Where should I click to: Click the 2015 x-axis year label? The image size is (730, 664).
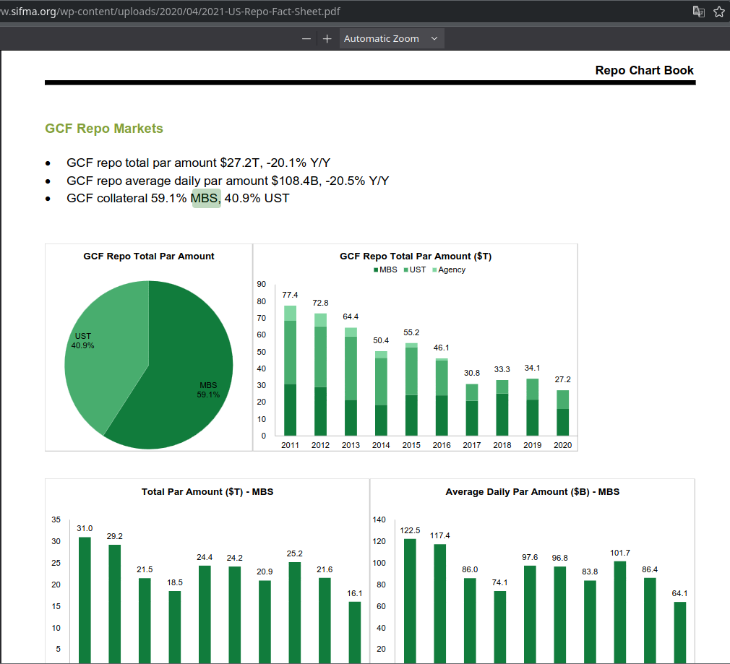(411, 445)
